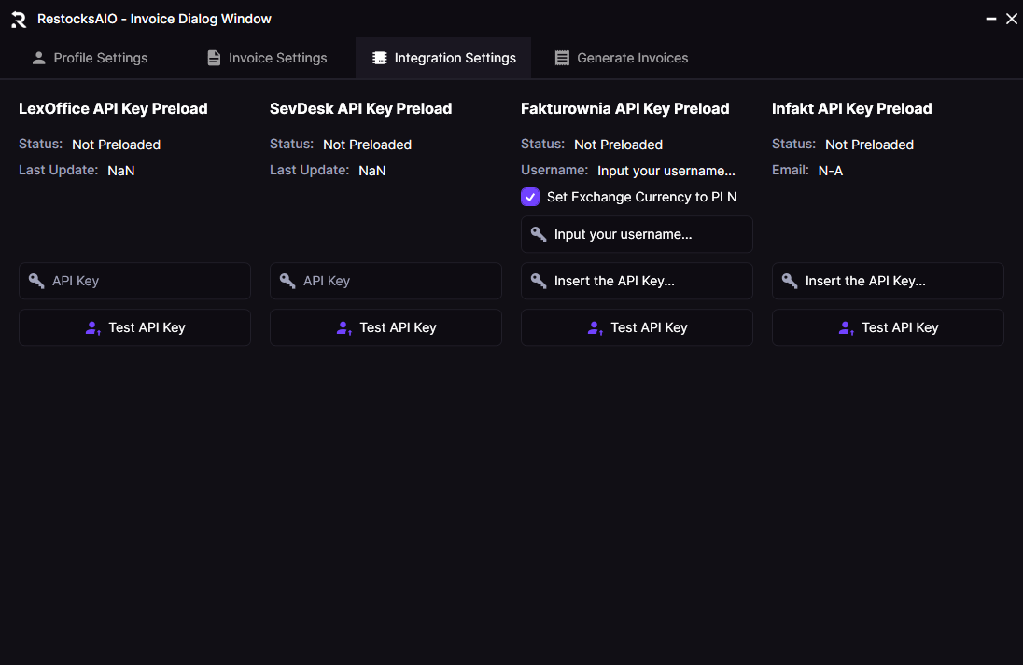Click the Infakt Insert the API Key field
The image size is (1023, 665).
click(x=888, y=281)
